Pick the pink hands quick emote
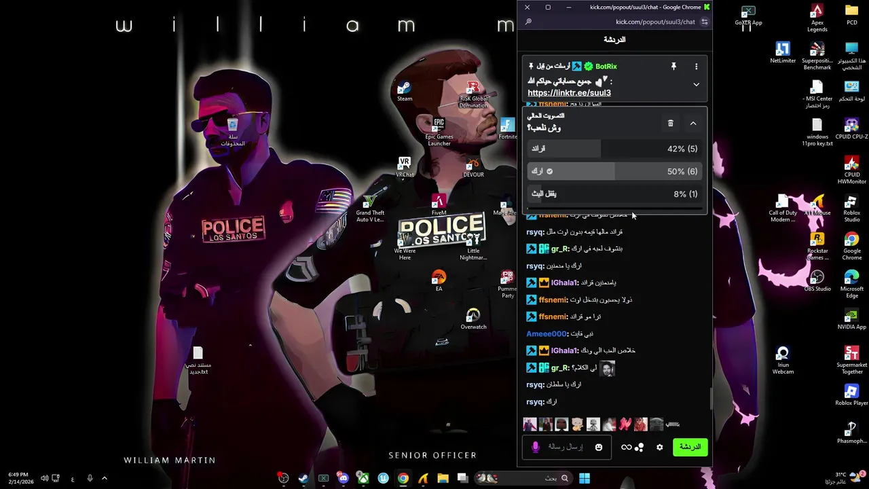The width and height of the screenshot is (869, 489). (625, 424)
